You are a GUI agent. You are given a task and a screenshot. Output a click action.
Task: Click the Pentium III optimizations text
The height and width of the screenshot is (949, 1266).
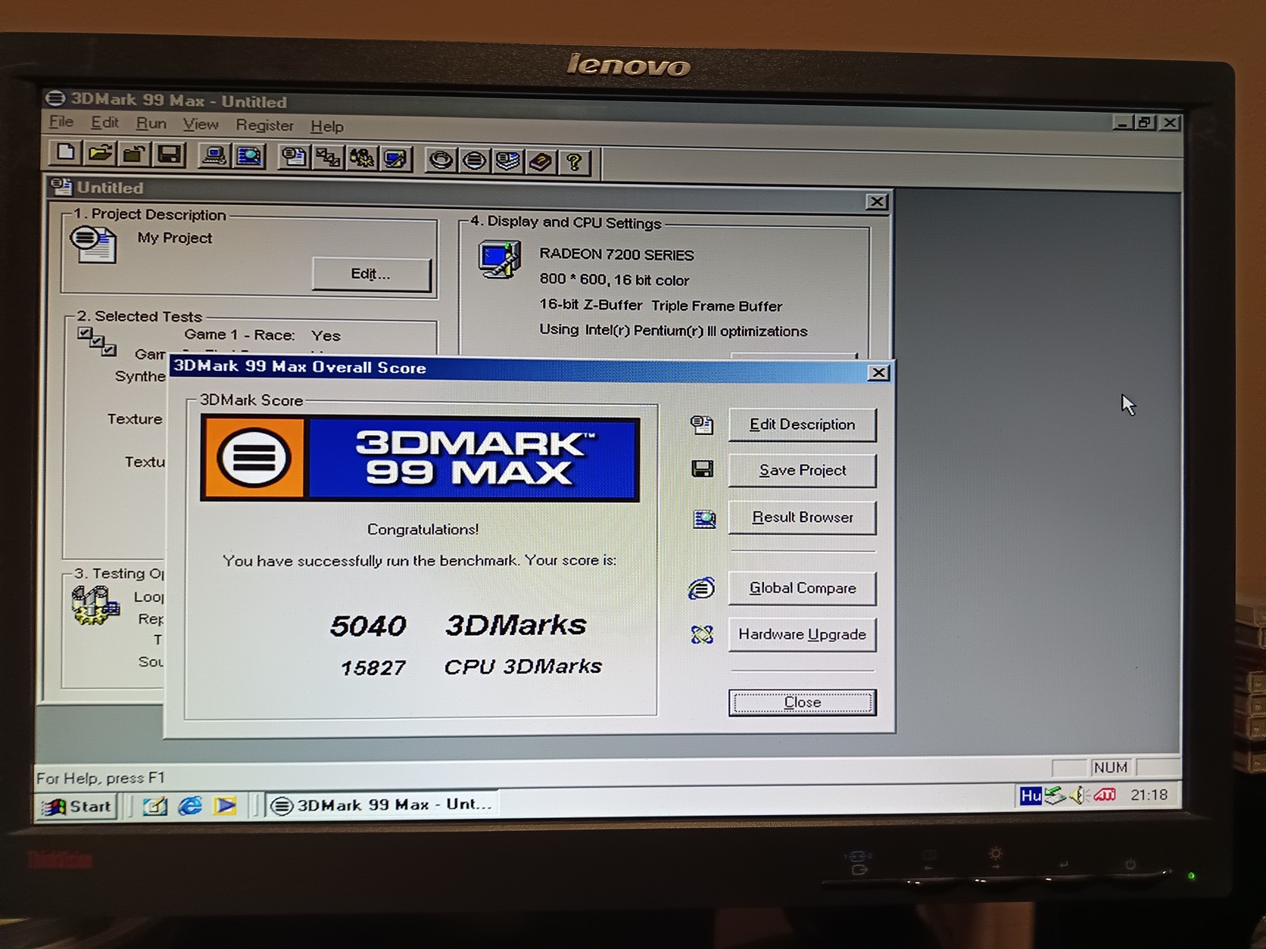pos(673,331)
